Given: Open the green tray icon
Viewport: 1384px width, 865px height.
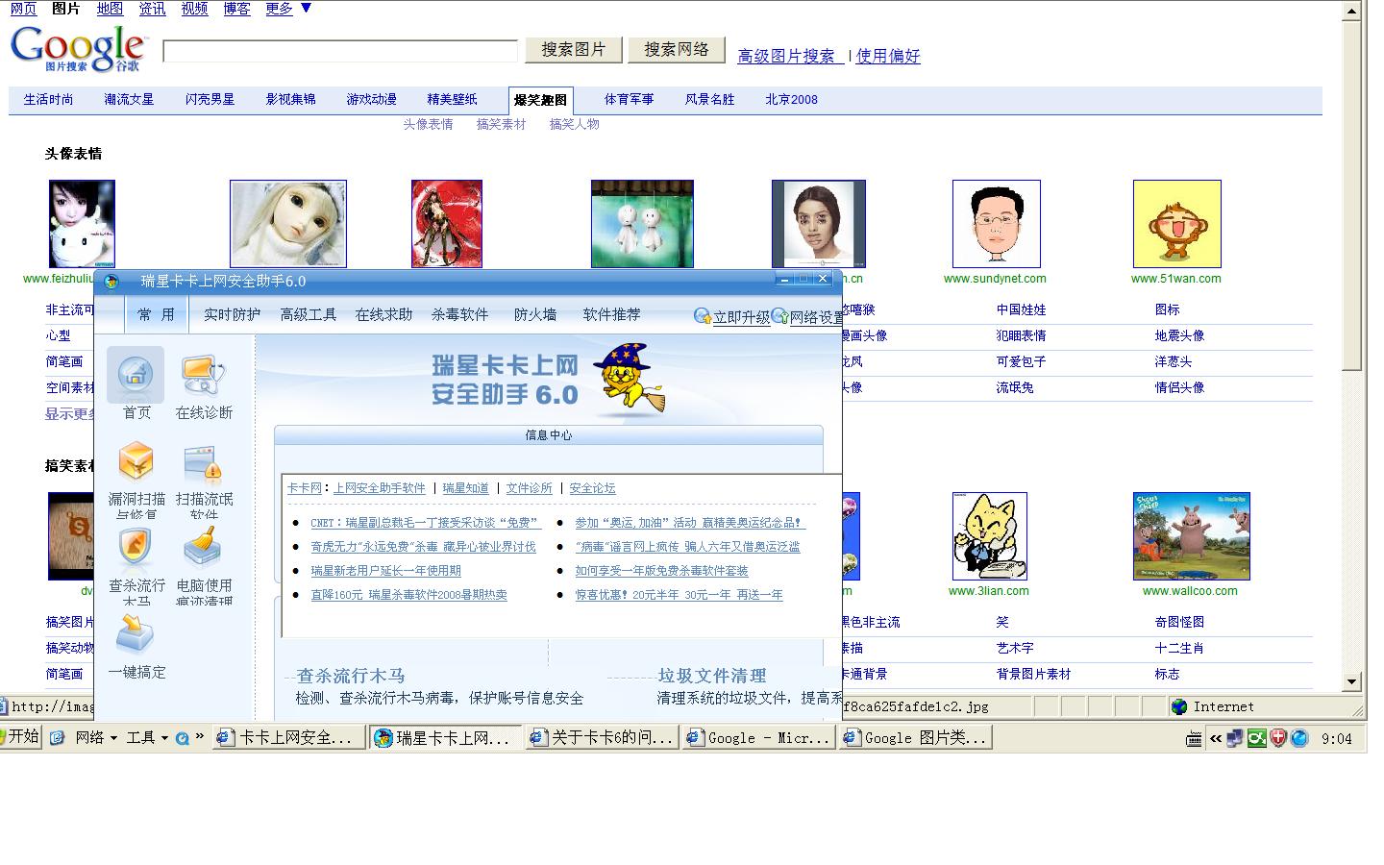Looking at the screenshot, I should click(1257, 738).
